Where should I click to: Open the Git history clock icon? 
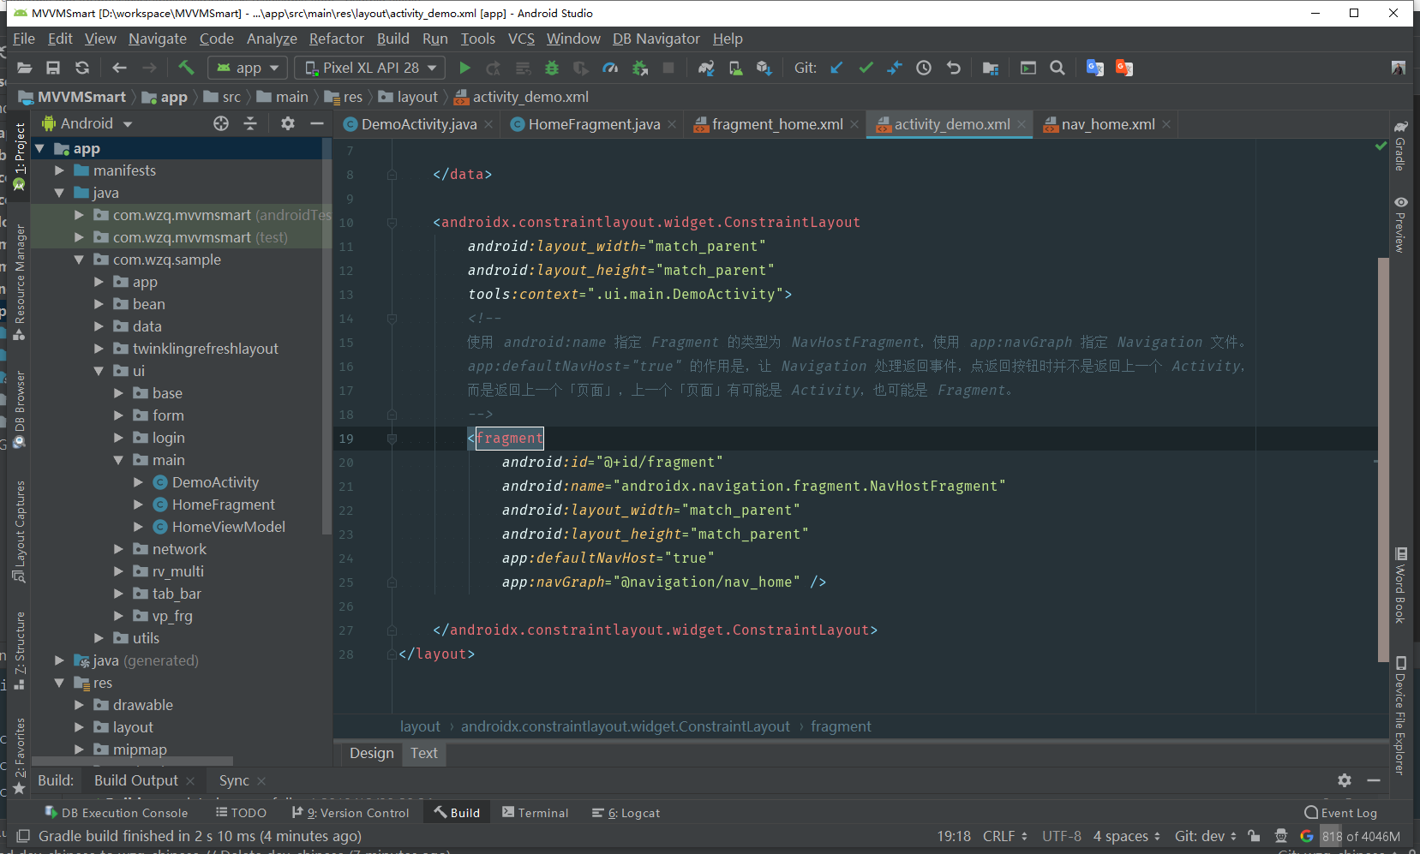click(x=924, y=69)
